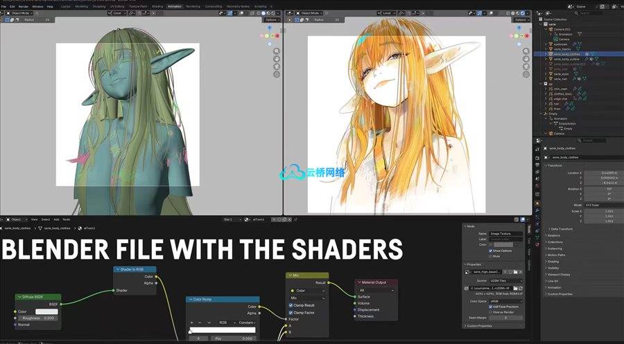Open the right viewport Options dropdown

pos(521,19)
